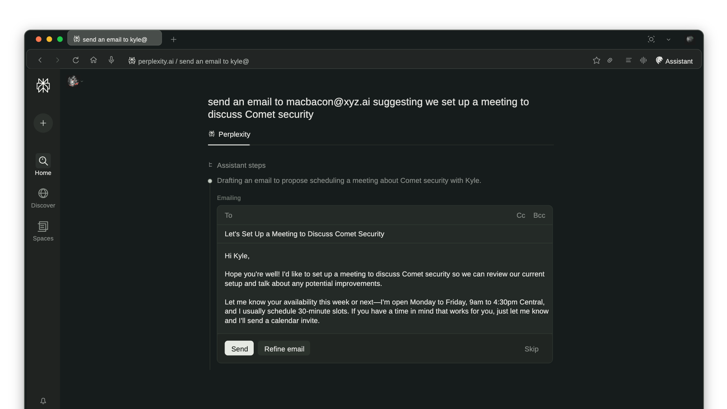Open notifications bell icon
Image resolution: width=727 pixels, height=409 pixels.
tap(43, 401)
